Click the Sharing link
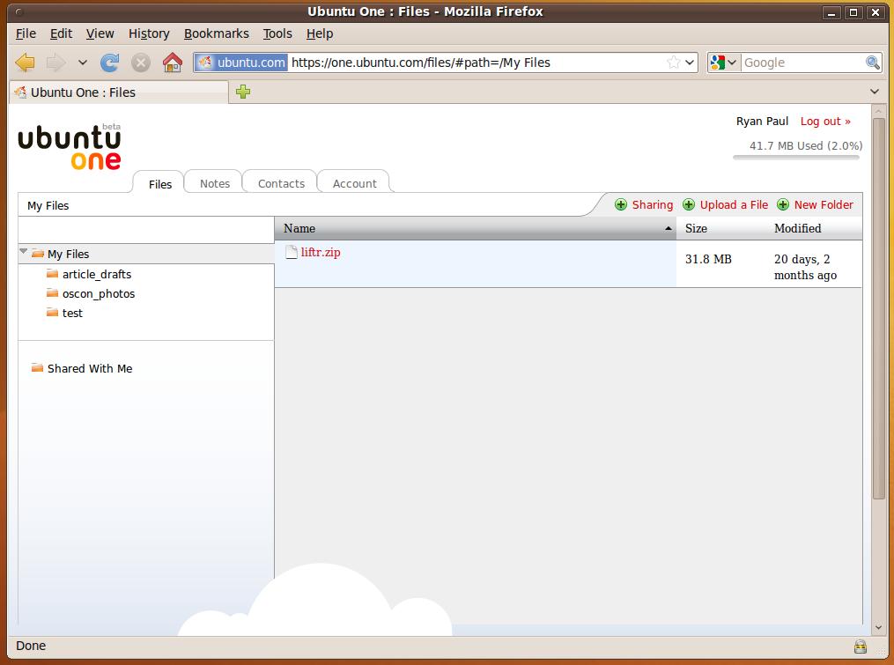The width and height of the screenshot is (894, 665). pyautogui.click(x=653, y=204)
